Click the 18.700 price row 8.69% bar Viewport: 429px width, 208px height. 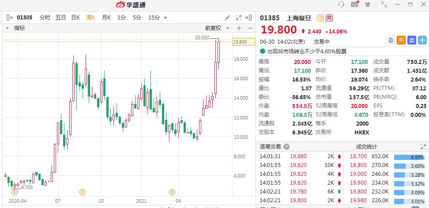point(409,157)
